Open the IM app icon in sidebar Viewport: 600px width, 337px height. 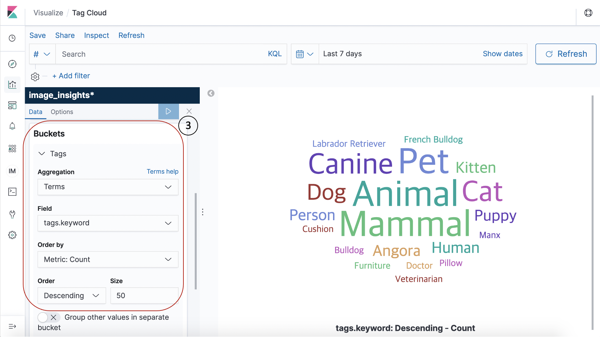click(12, 171)
